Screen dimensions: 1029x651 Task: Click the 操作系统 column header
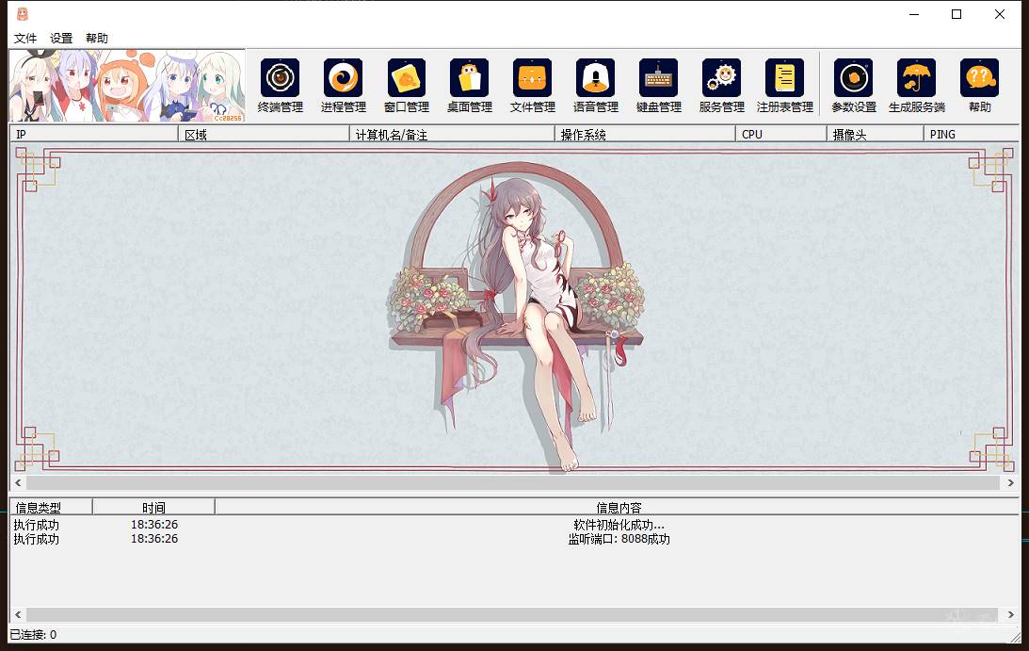coord(644,135)
